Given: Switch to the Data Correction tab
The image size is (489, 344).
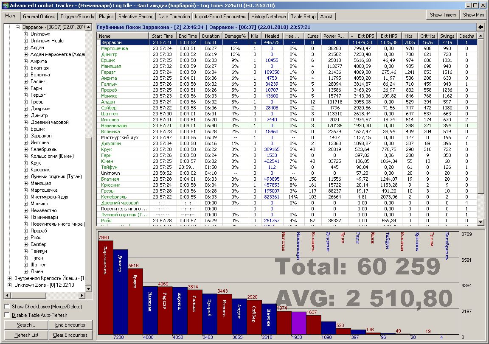Looking at the screenshot, I should 174,17.
